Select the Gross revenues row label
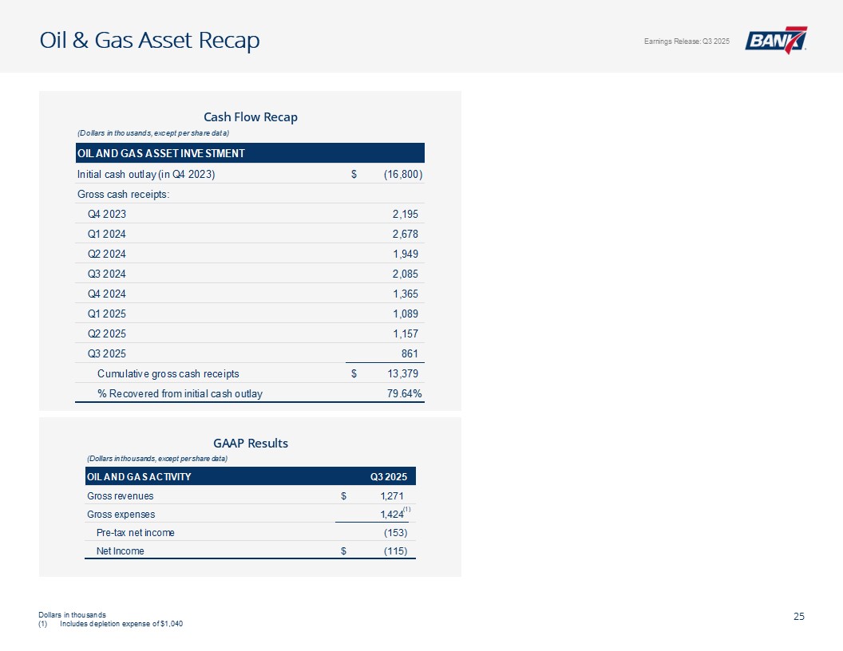Viewport: 843px width, 651px height. (120, 496)
